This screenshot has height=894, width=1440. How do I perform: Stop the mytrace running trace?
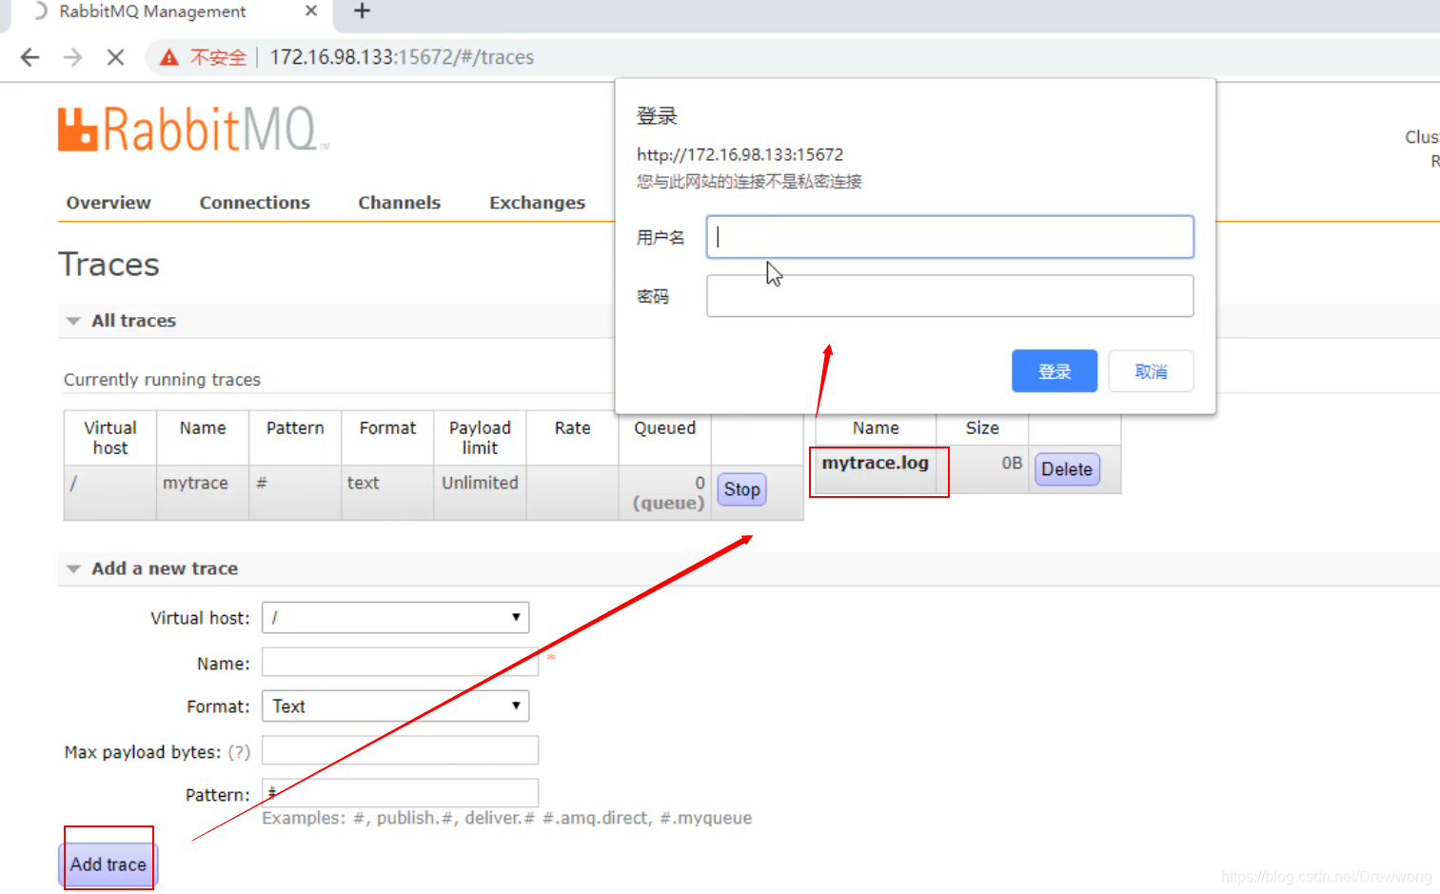point(741,489)
